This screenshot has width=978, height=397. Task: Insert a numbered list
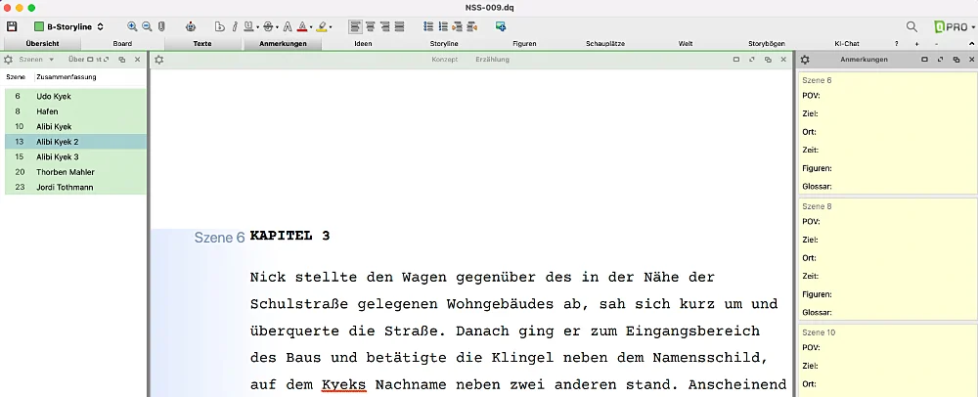pyautogui.click(x=443, y=26)
